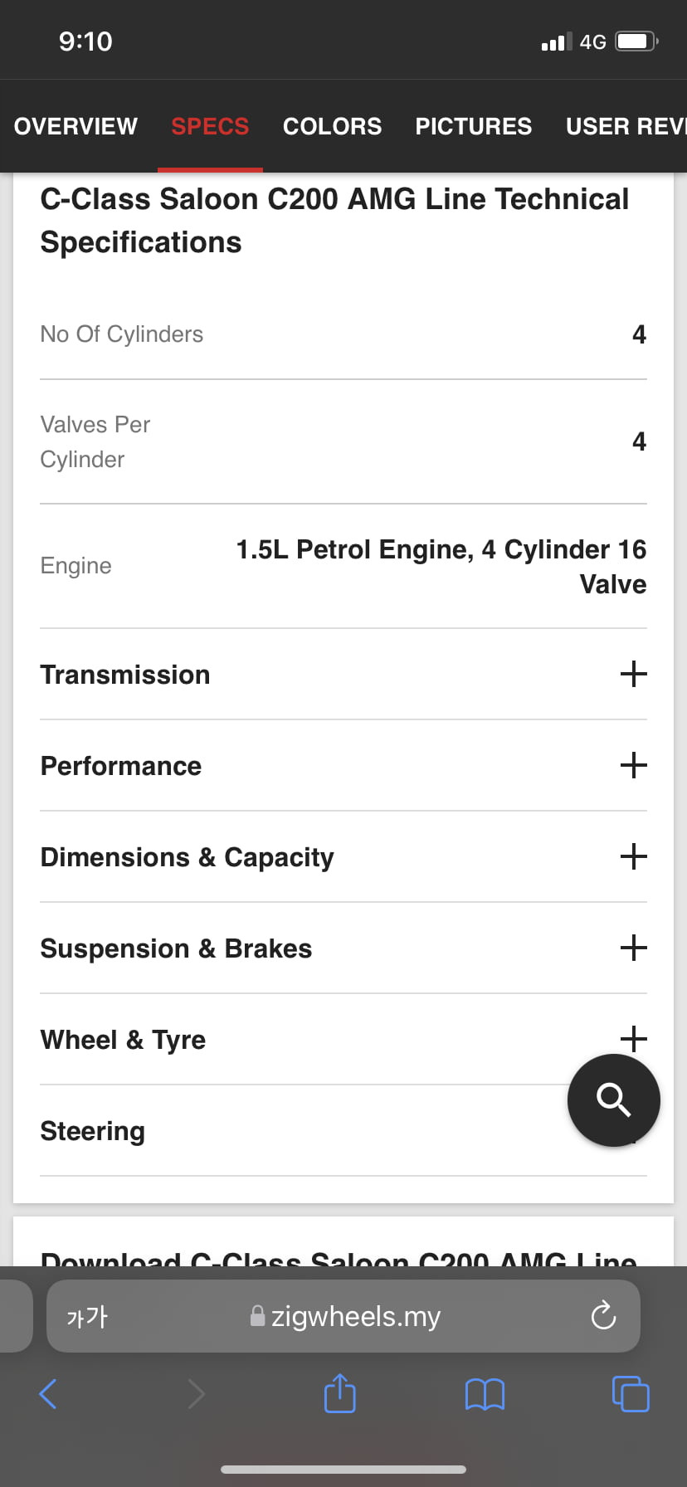Image resolution: width=687 pixels, height=1487 pixels.
Task: Open the Safari share sheet icon
Action: point(340,1393)
